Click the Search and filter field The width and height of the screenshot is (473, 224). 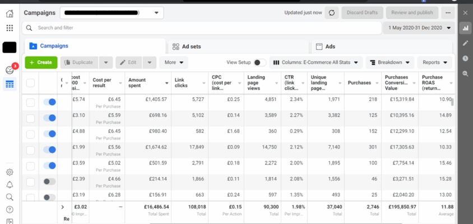click(x=202, y=28)
